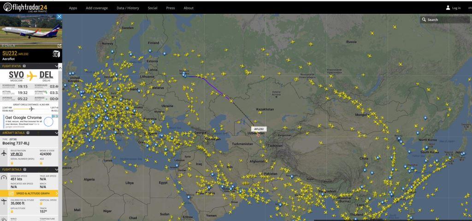This screenshot has width=472, height=221.
Task: Click average flight time 05:22
Action: pyautogui.click(x=23, y=99)
